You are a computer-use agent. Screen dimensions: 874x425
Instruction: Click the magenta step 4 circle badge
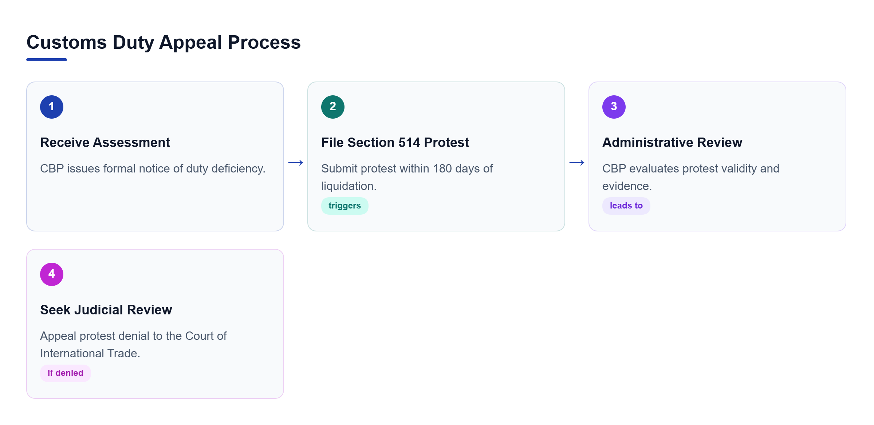(52, 274)
